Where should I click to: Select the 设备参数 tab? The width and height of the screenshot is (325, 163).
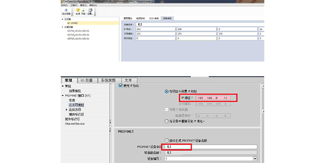coord(167,19)
